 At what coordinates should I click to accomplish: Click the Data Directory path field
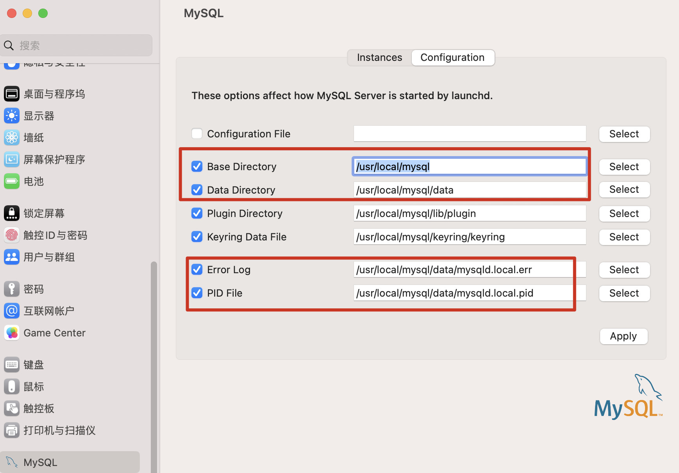[x=470, y=190]
